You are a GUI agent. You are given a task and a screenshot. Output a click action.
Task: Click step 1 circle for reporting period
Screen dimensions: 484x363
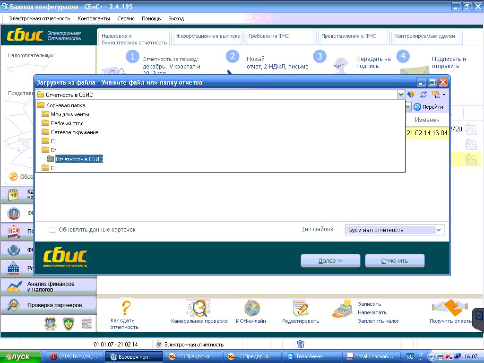(133, 57)
